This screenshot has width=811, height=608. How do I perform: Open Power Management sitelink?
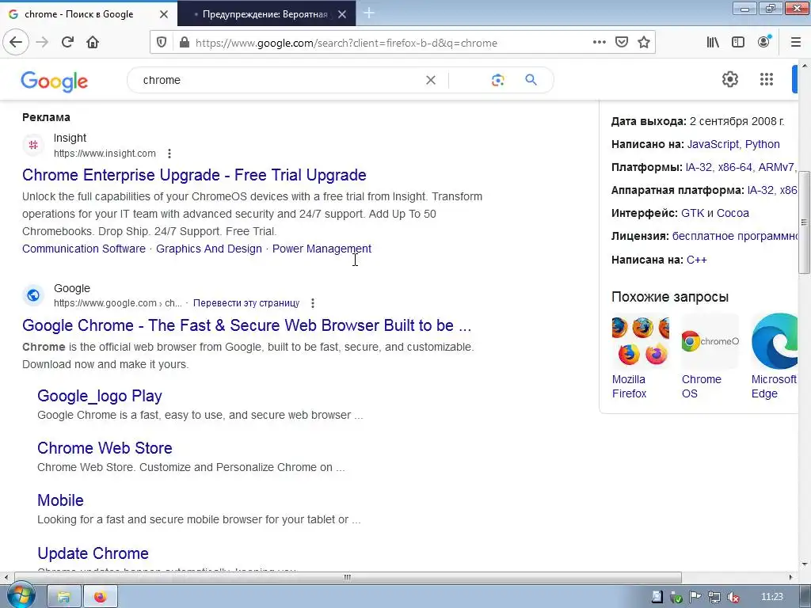tap(322, 249)
